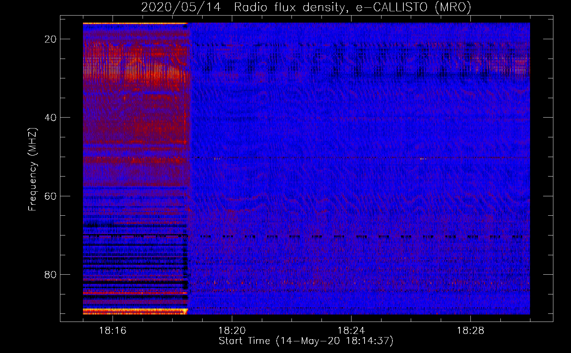571x353 pixels.
Task: Click the 20 frequency tick label
Action: pyautogui.click(x=50, y=39)
